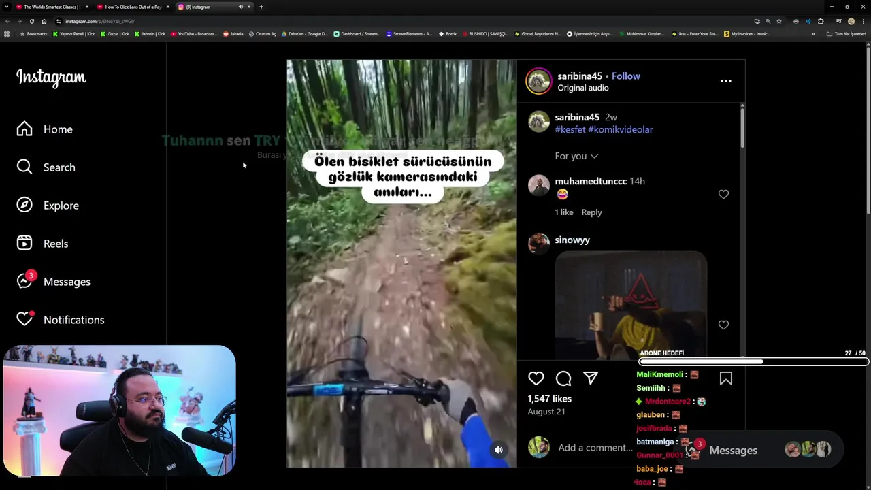871x490 pixels.
Task: View the 1 like on muhamedtunccc's comment
Action: tap(564, 212)
